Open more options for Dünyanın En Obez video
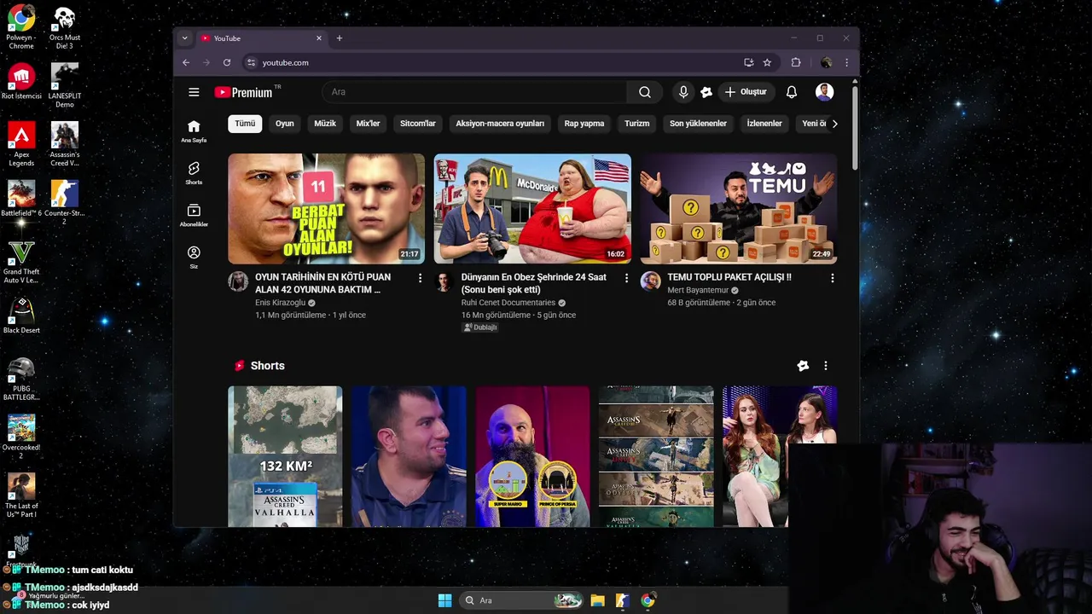The width and height of the screenshot is (1092, 614). [x=626, y=278]
